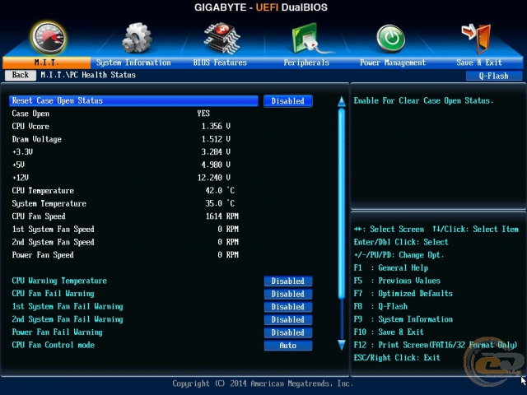This screenshot has height=395, width=527.
Task: Click the scrollbar down arrow
Action: coord(342,345)
